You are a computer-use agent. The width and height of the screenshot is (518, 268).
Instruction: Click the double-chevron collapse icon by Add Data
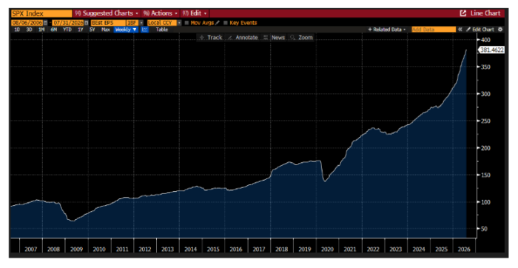coord(460,30)
